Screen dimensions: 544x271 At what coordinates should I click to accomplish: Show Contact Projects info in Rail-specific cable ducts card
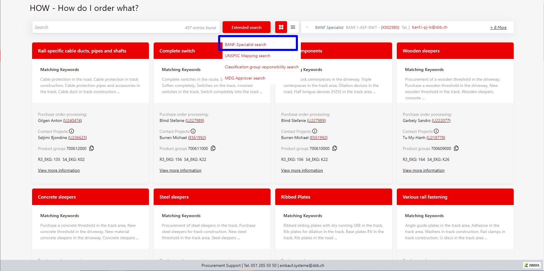pos(72,131)
